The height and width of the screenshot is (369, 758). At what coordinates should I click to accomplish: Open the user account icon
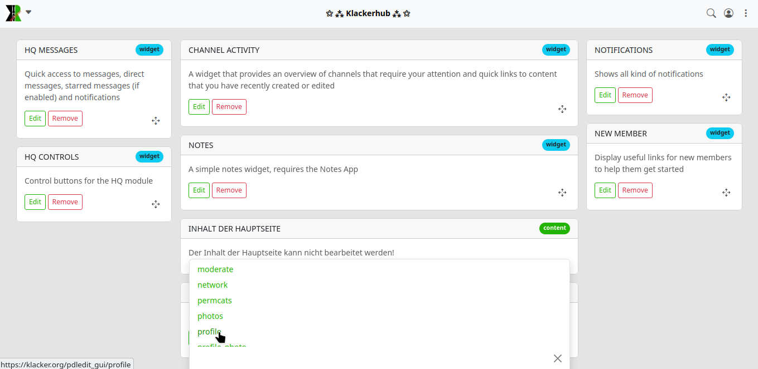[x=728, y=13]
